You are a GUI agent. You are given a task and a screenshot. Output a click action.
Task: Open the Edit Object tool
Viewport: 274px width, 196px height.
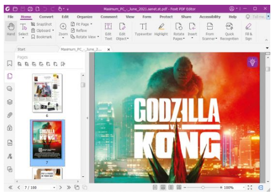[122, 32]
